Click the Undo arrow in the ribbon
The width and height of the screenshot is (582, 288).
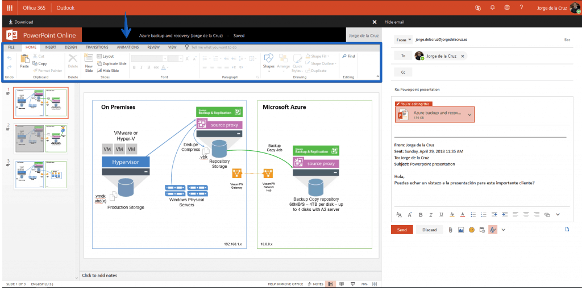(10, 58)
